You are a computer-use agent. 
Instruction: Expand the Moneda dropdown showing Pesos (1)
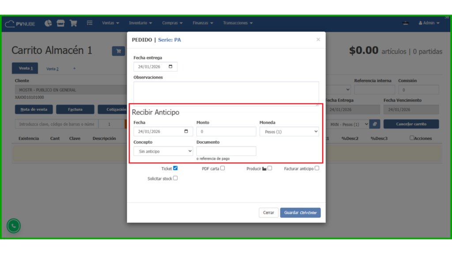click(289, 132)
